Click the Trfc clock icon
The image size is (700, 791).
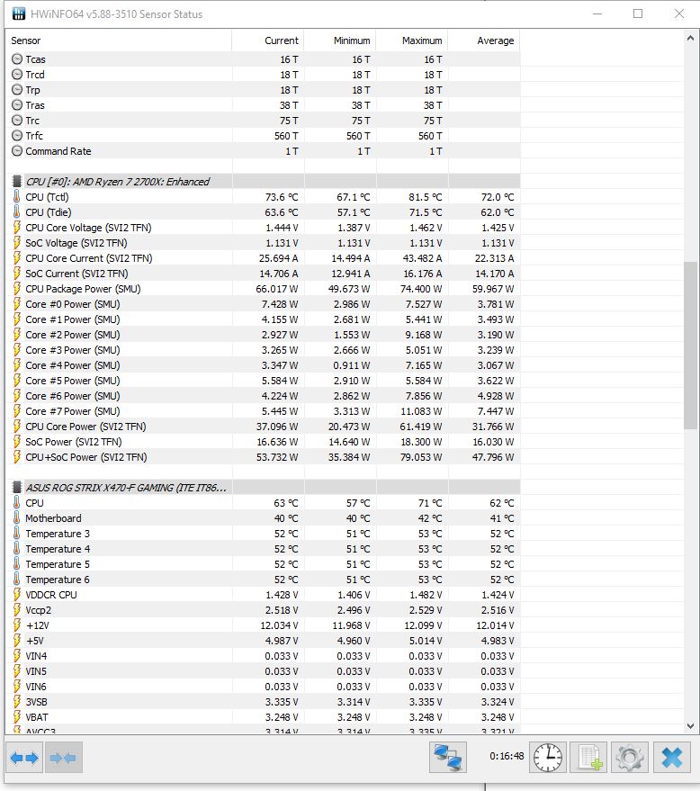point(17,136)
